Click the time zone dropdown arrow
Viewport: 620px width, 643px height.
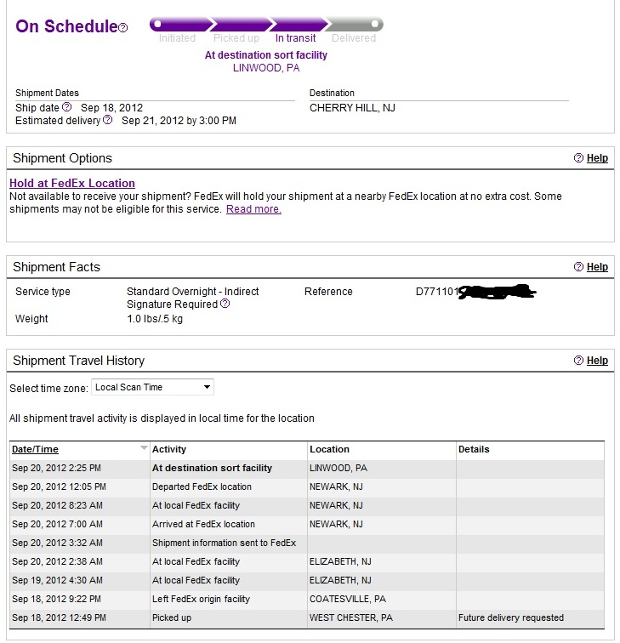(207, 387)
